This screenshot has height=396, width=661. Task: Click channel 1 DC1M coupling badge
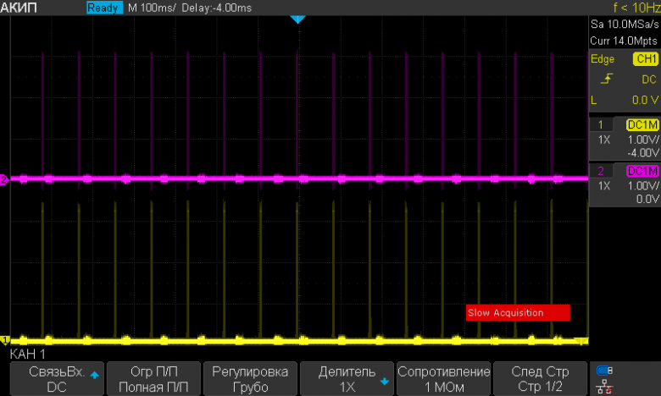[642, 124]
